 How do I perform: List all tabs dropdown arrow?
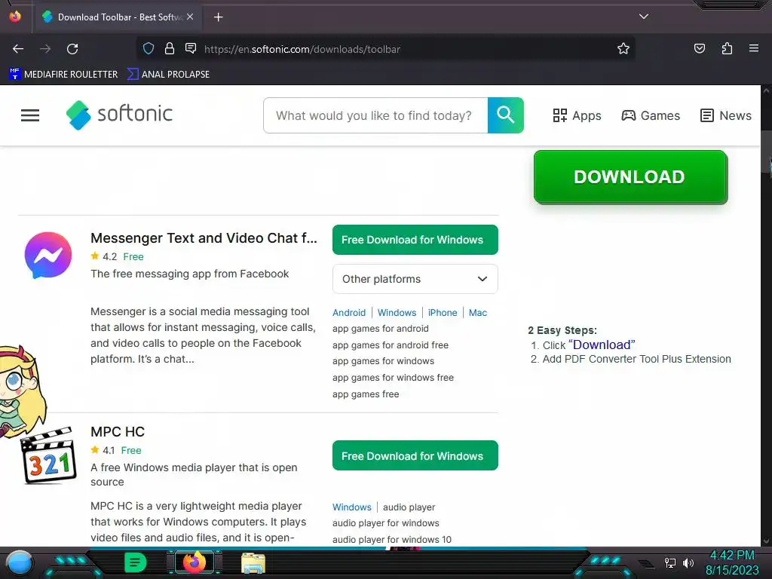click(x=644, y=17)
